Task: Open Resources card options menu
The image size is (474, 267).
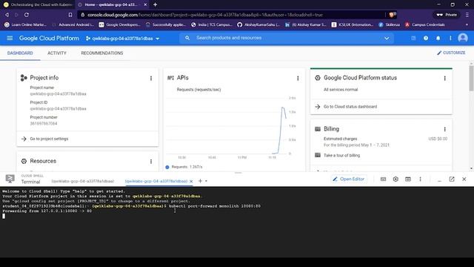Action: tap(151, 162)
